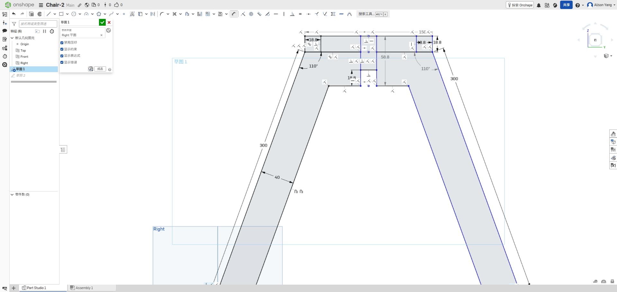Toggle the 禁用压印 checkbox
Screen dimensions: 617x292
[x=62, y=43]
